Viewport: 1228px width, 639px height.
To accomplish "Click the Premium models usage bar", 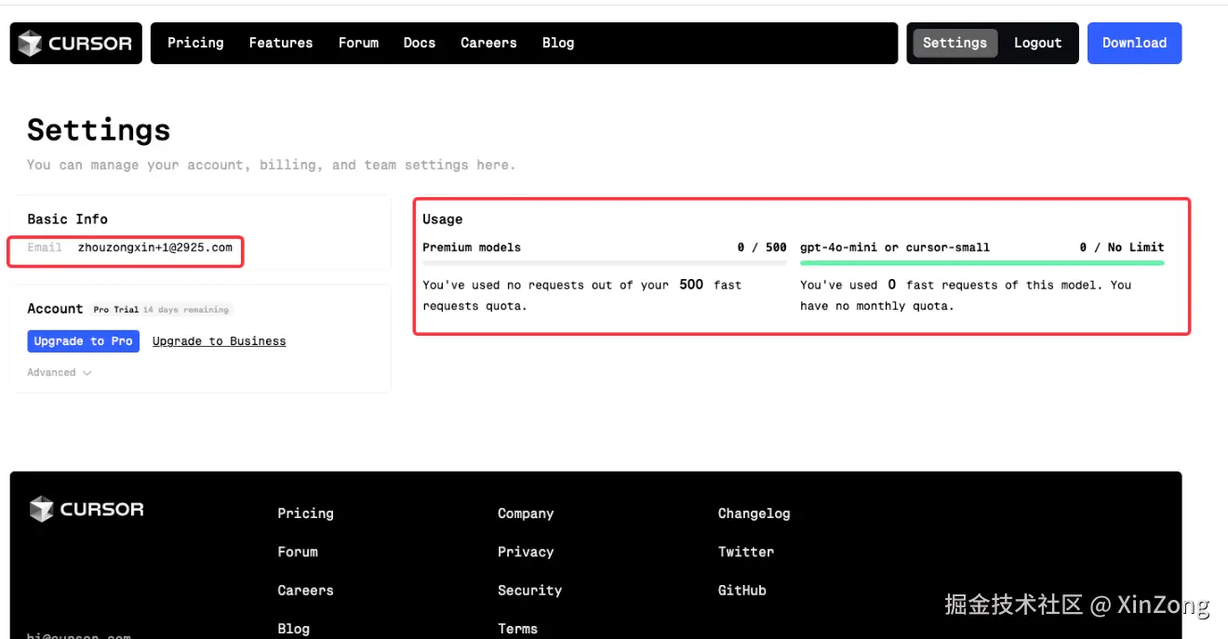I will pyautogui.click(x=605, y=263).
